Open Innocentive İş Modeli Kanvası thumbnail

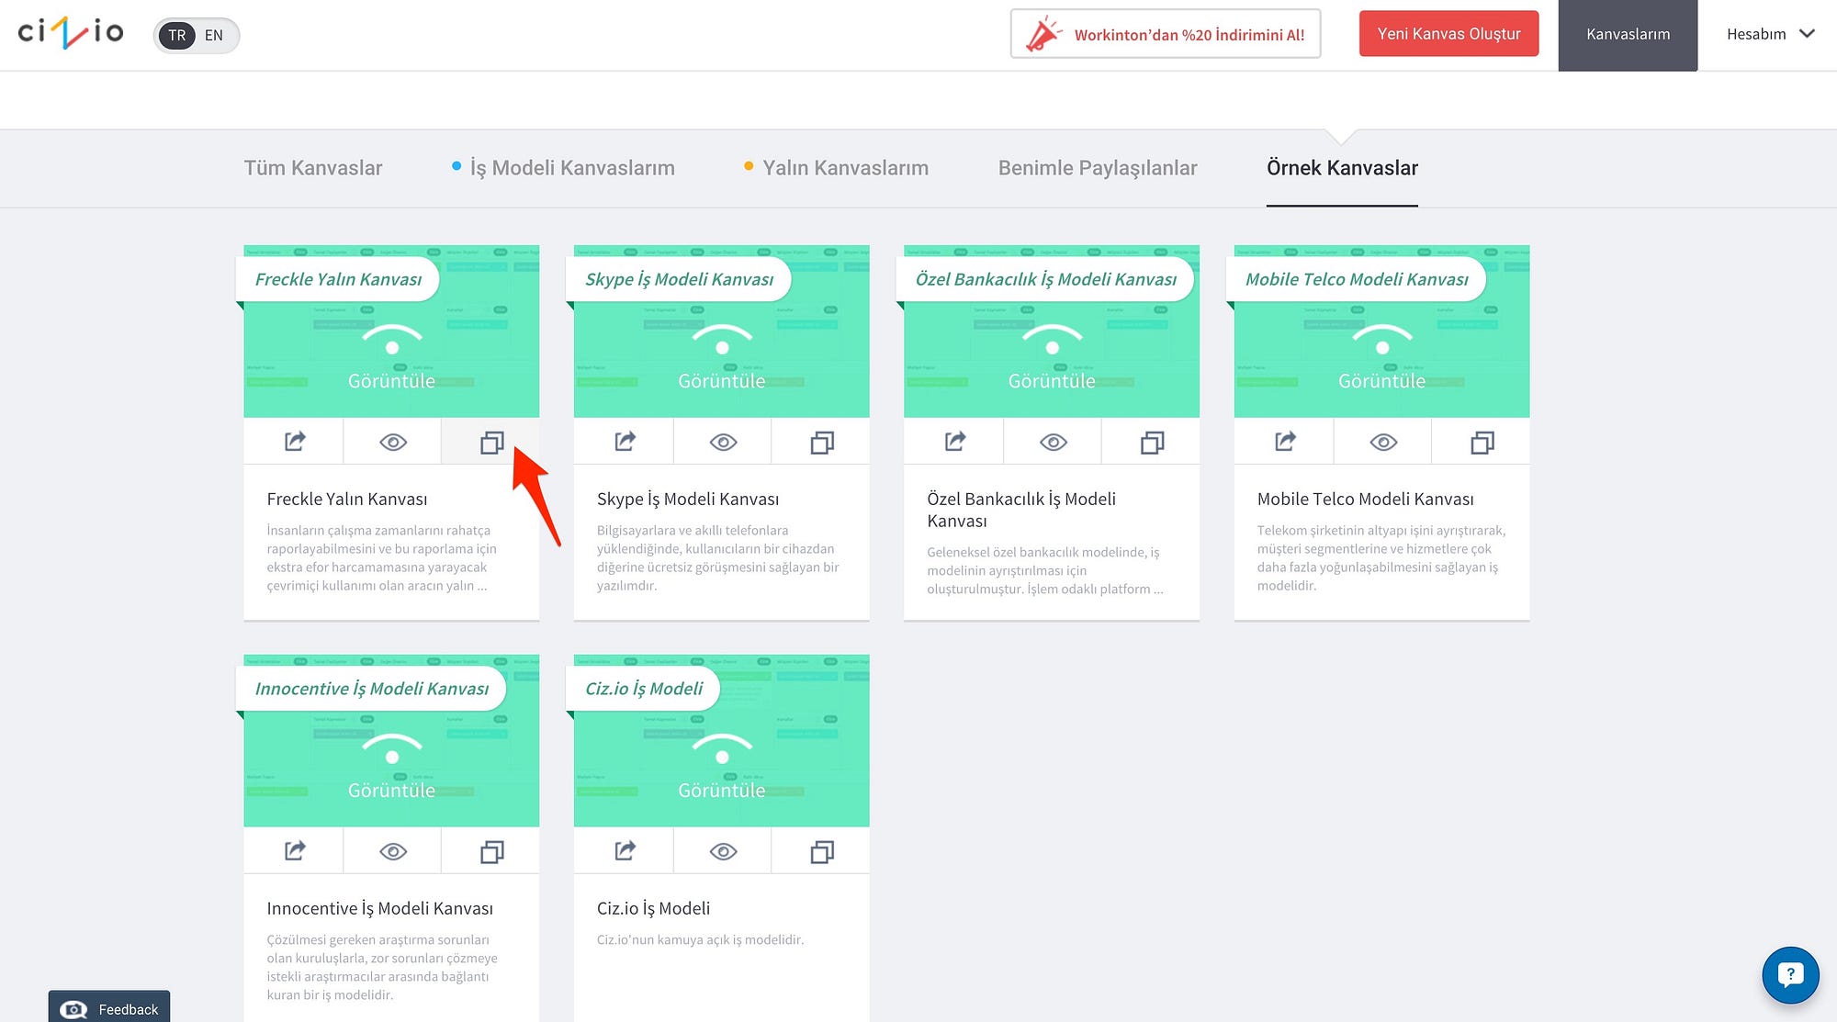point(391,741)
